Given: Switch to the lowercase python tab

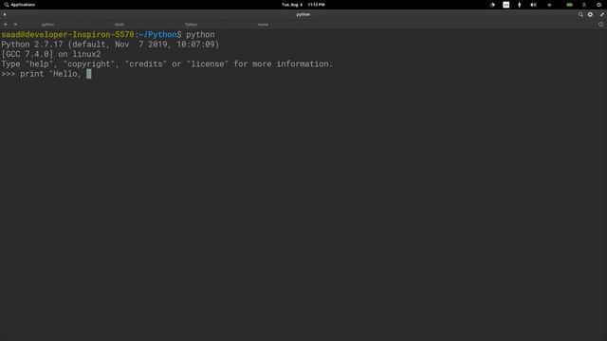Looking at the screenshot, I should [47, 25].
